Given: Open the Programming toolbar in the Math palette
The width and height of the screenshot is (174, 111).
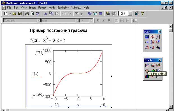Looking at the screenshot, I should point(147,48).
